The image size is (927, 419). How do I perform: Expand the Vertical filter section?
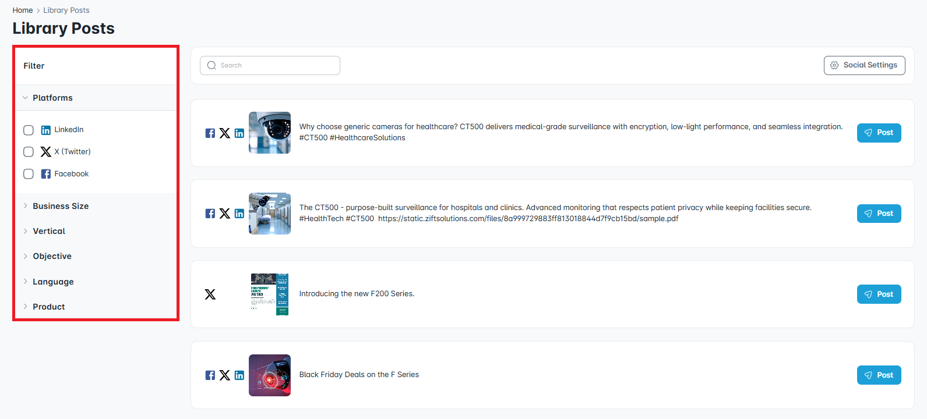[49, 231]
